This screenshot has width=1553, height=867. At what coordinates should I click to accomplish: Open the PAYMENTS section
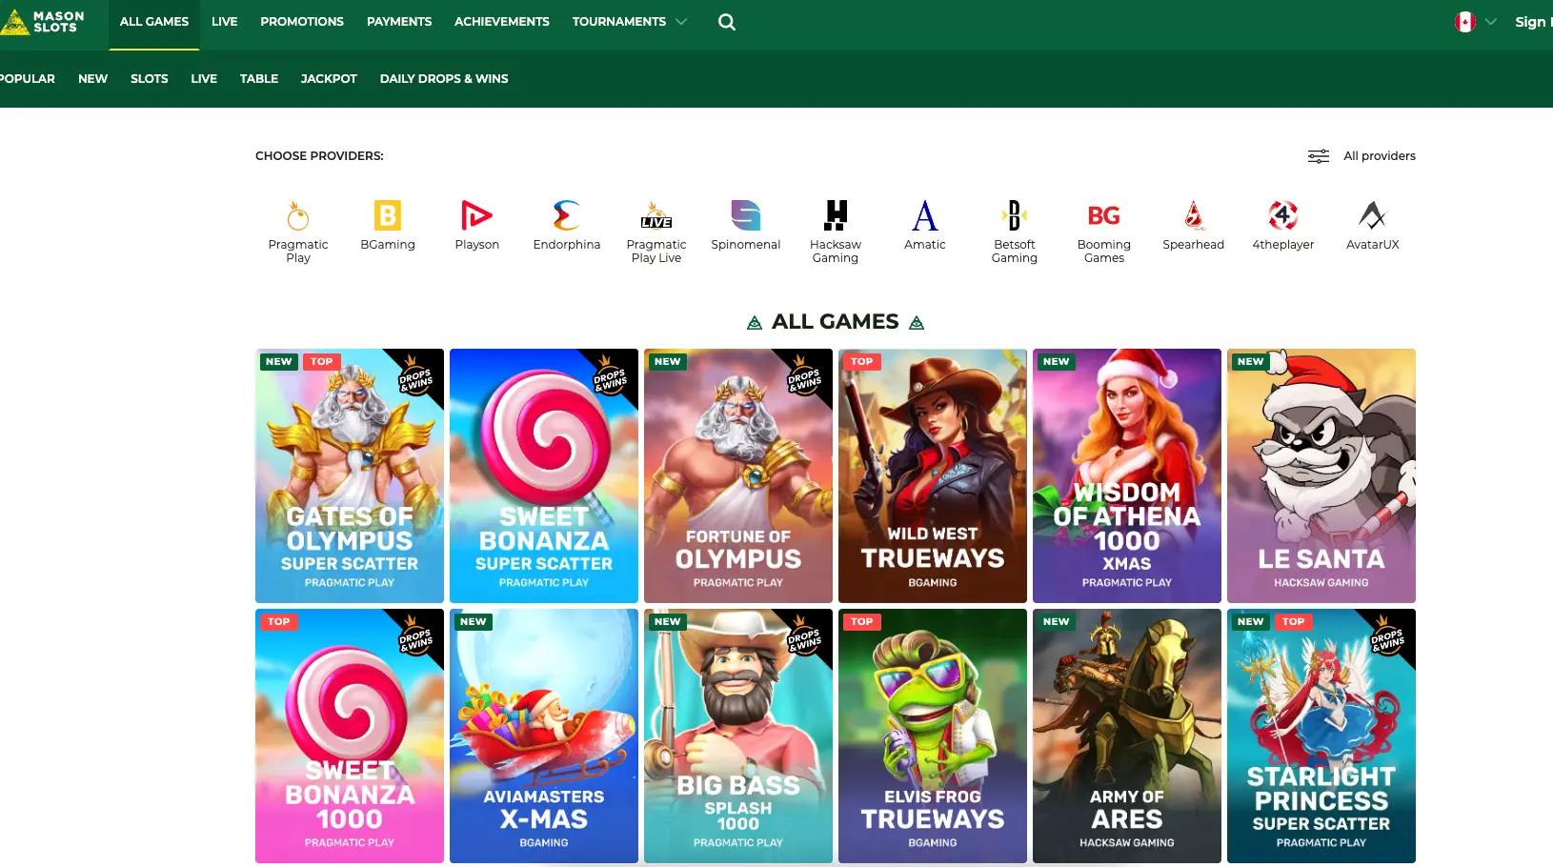tap(398, 21)
